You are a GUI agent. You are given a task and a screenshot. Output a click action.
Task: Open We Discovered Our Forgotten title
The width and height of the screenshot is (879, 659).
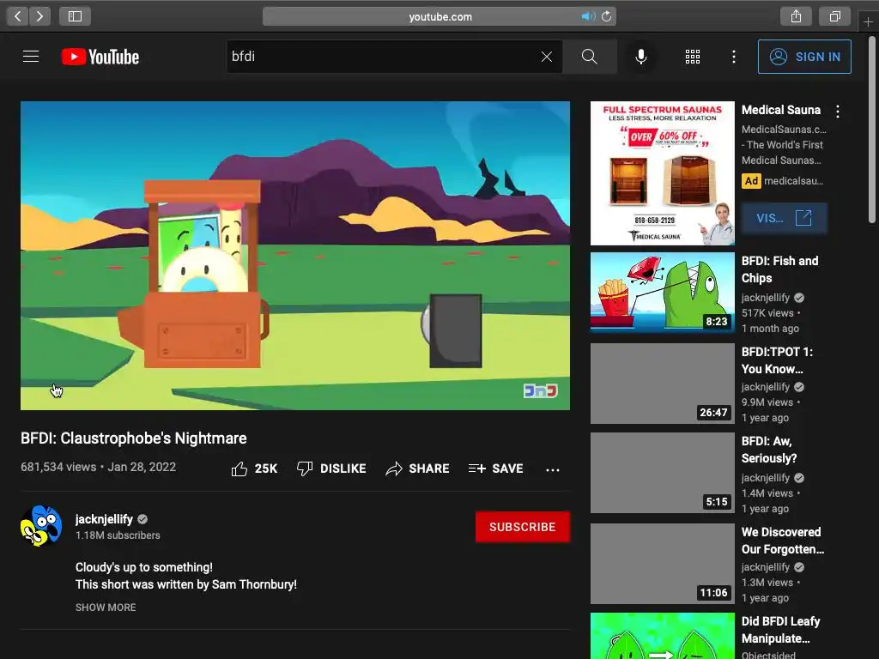(x=783, y=541)
